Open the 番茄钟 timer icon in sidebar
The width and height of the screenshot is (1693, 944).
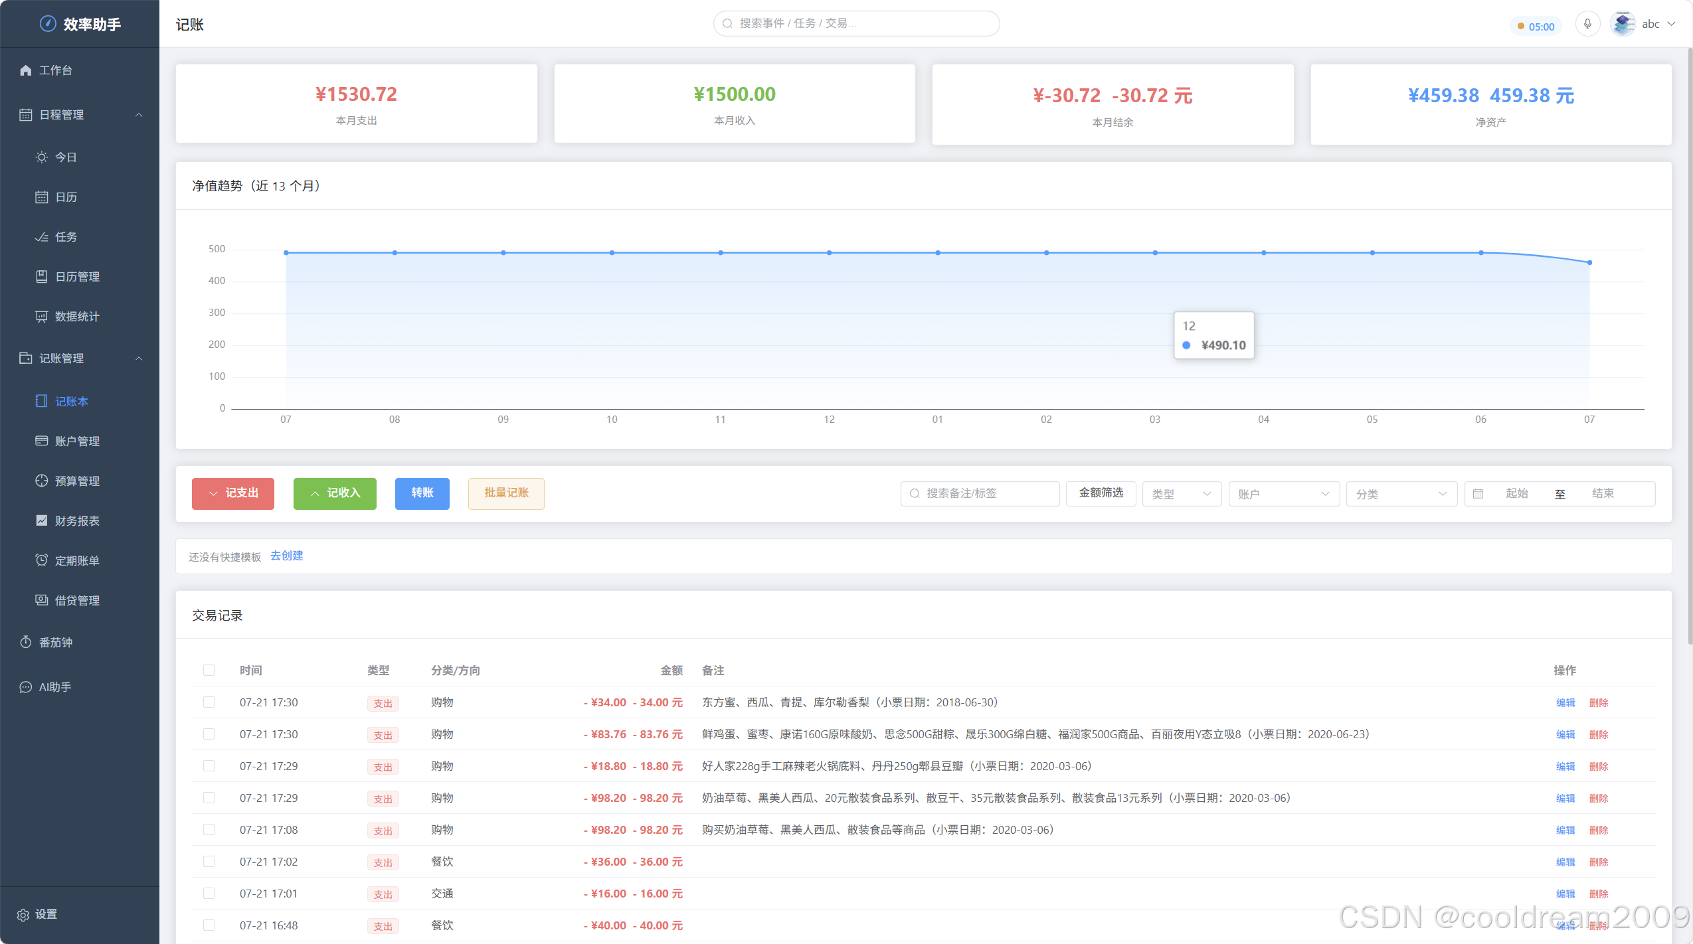coord(25,642)
